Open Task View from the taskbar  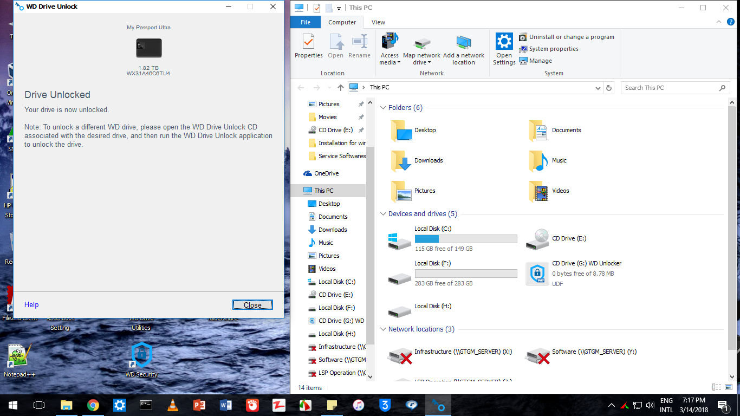pos(39,405)
